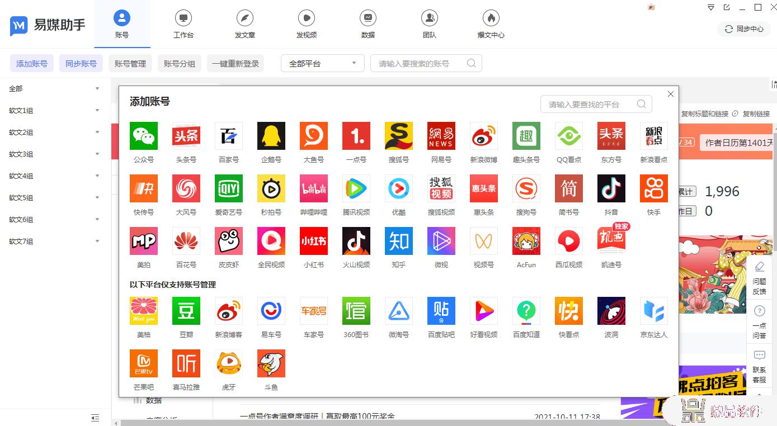Select the 优酷 platform icon
Screen dimensions: 777x426
pos(399,188)
